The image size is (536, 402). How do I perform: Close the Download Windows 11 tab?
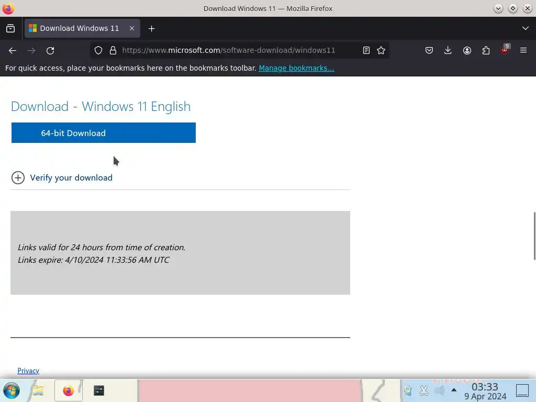click(131, 28)
